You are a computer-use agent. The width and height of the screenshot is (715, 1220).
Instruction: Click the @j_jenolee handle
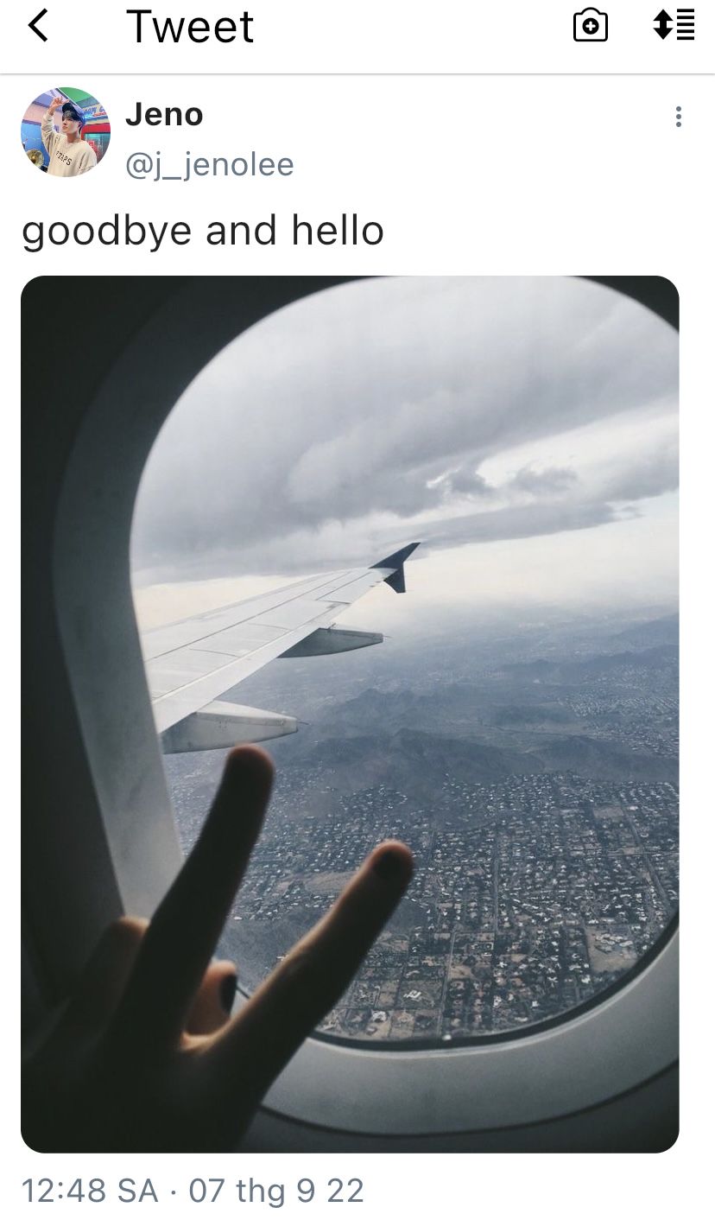point(210,164)
